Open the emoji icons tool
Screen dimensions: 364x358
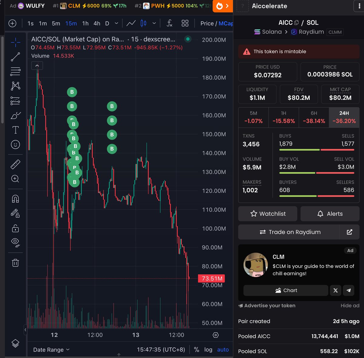point(15,144)
